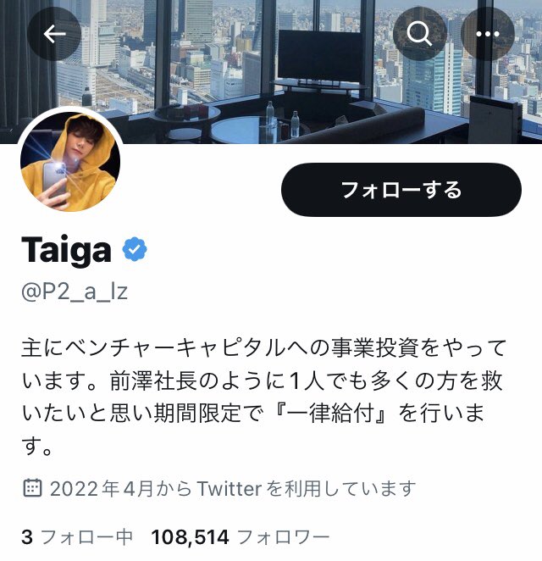
Task: Open search with the magnifier icon
Action: 419,34
